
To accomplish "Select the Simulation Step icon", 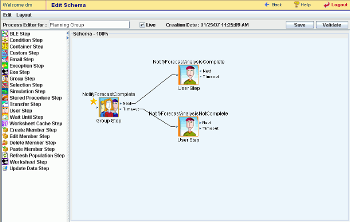I will point(5,92).
